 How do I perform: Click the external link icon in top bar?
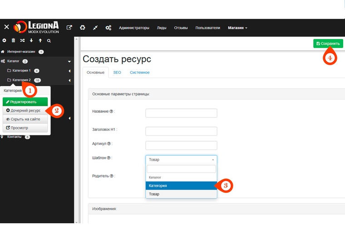click(69, 28)
